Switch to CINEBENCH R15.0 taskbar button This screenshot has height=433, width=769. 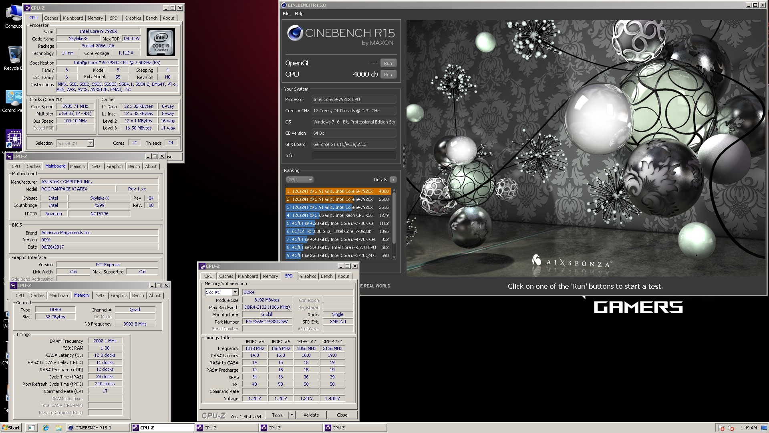[x=98, y=428]
